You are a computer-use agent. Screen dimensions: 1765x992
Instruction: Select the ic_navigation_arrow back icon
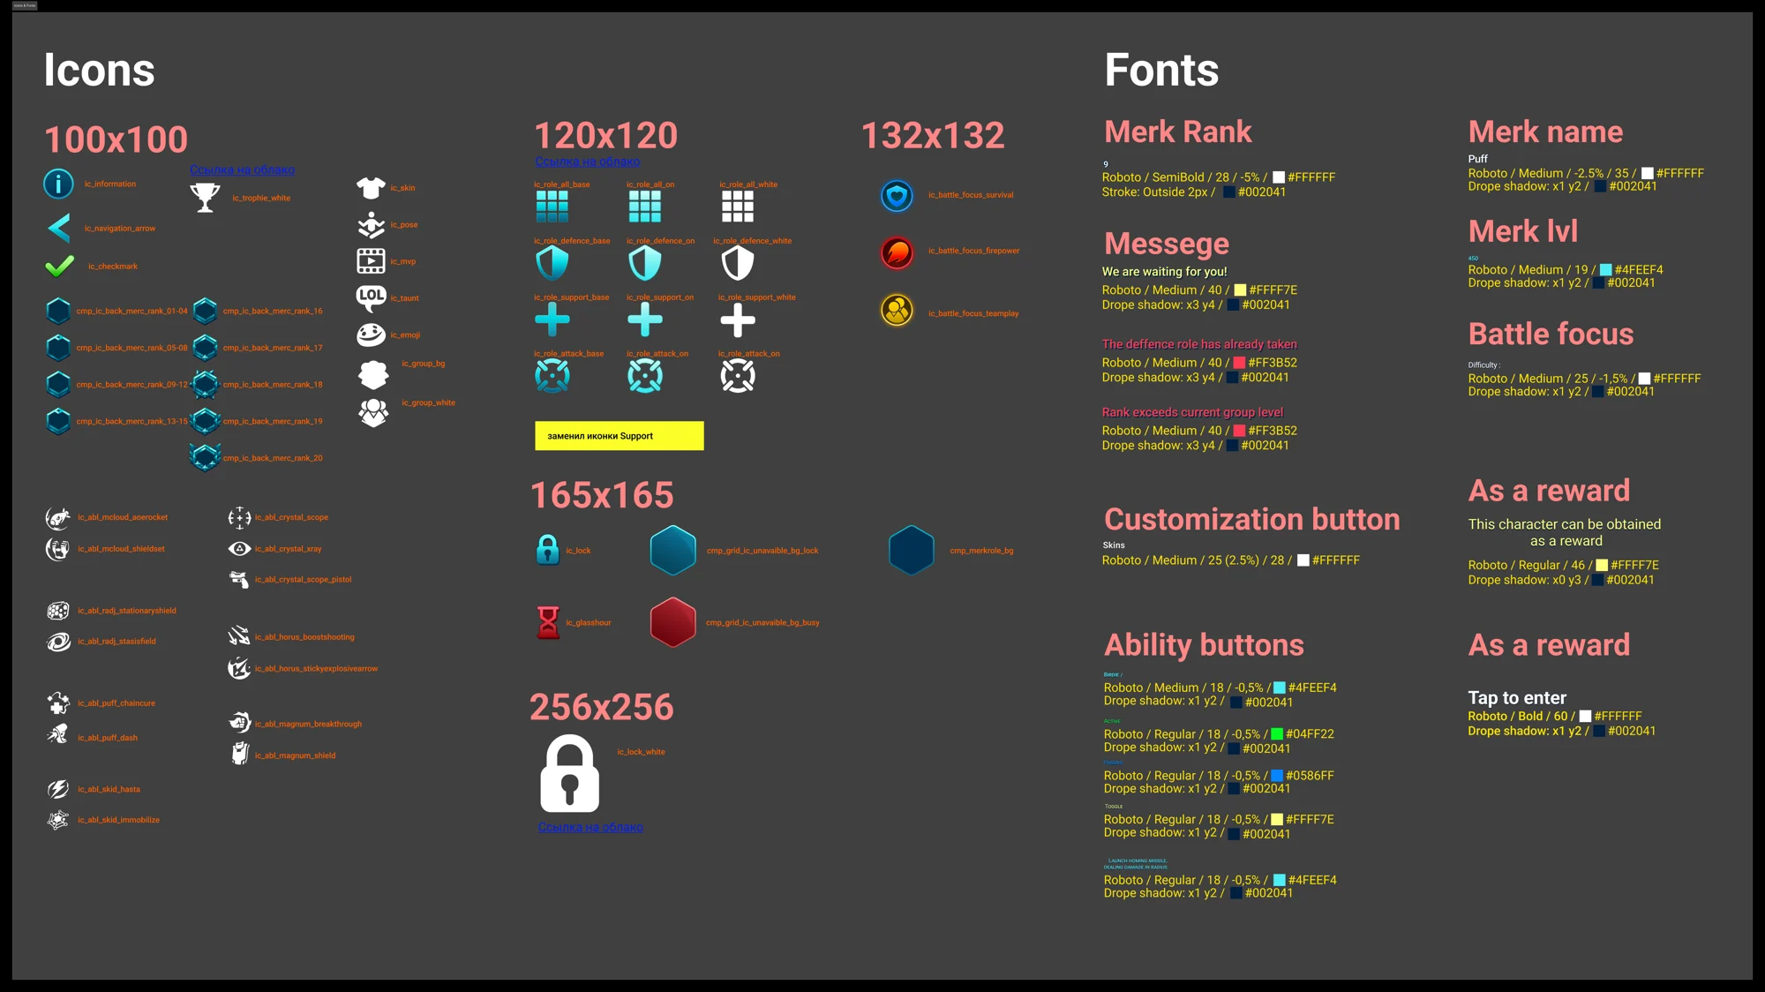coord(59,229)
